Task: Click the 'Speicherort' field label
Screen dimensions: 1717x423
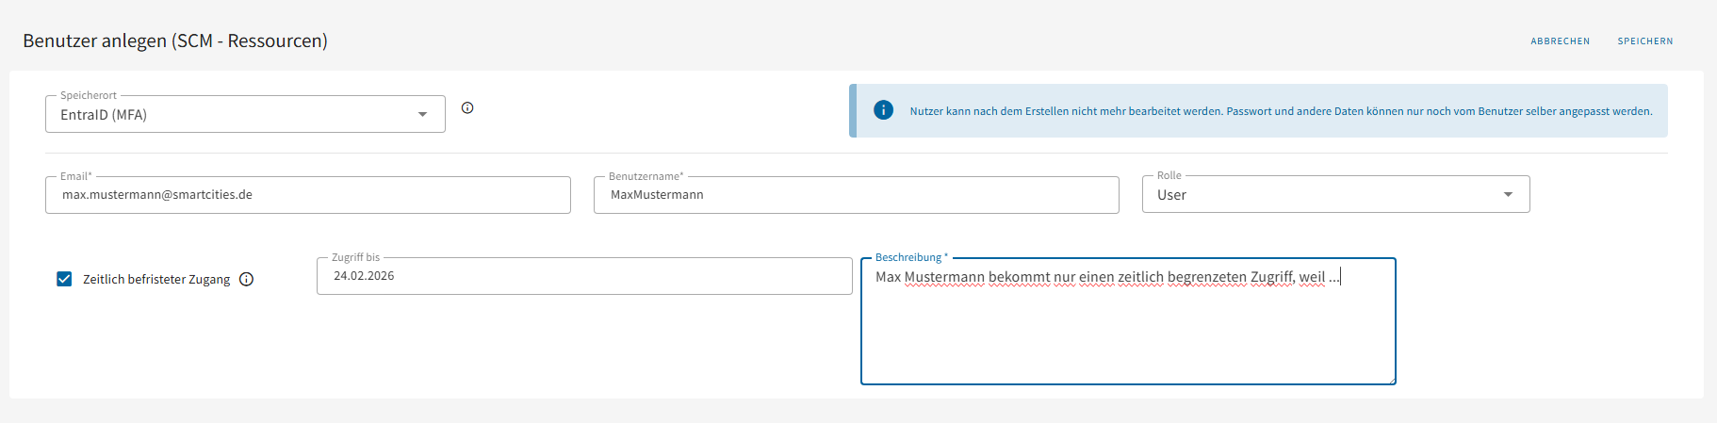Action: point(89,95)
